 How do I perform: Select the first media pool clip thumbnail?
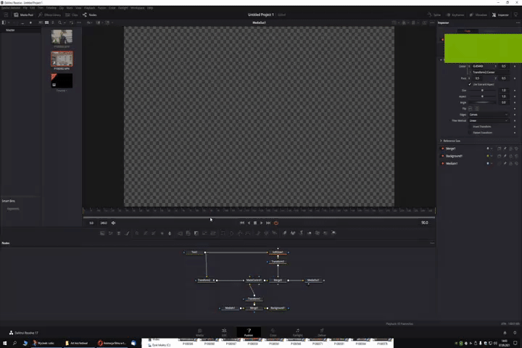62,37
